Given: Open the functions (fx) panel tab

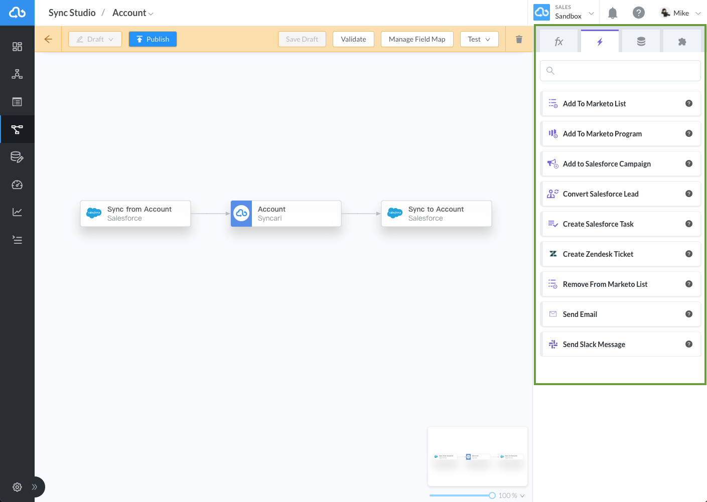Looking at the screenshot, I should click(558, 42).
